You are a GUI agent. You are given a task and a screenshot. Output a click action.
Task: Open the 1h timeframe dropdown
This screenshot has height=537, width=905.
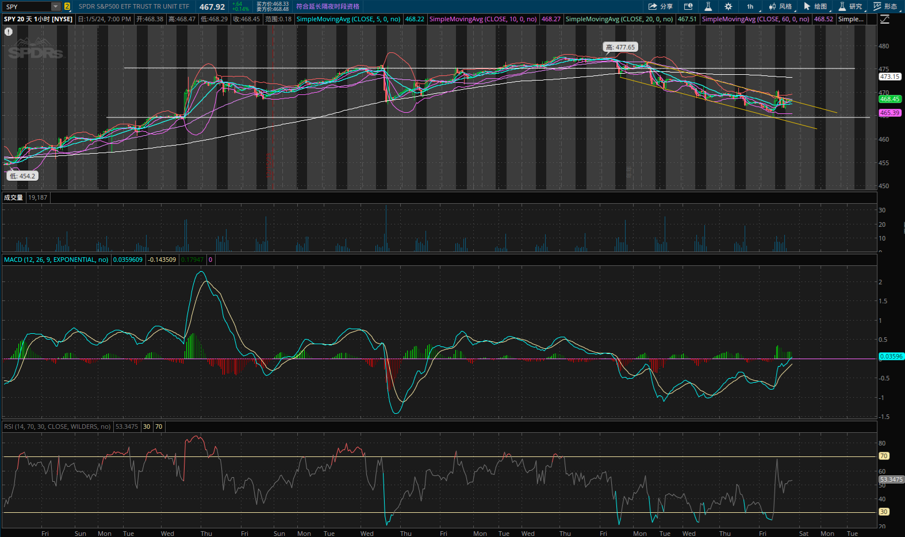coord(751,6)
